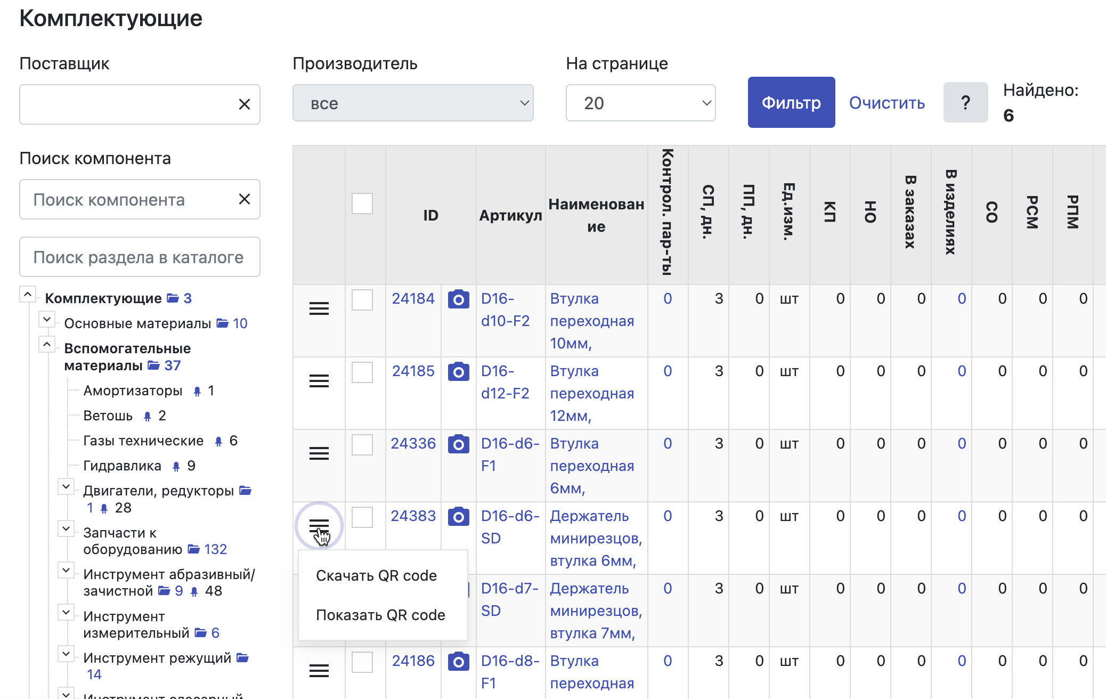
Task: Open camera photo for item 24184
Action: tap(458, 299)
